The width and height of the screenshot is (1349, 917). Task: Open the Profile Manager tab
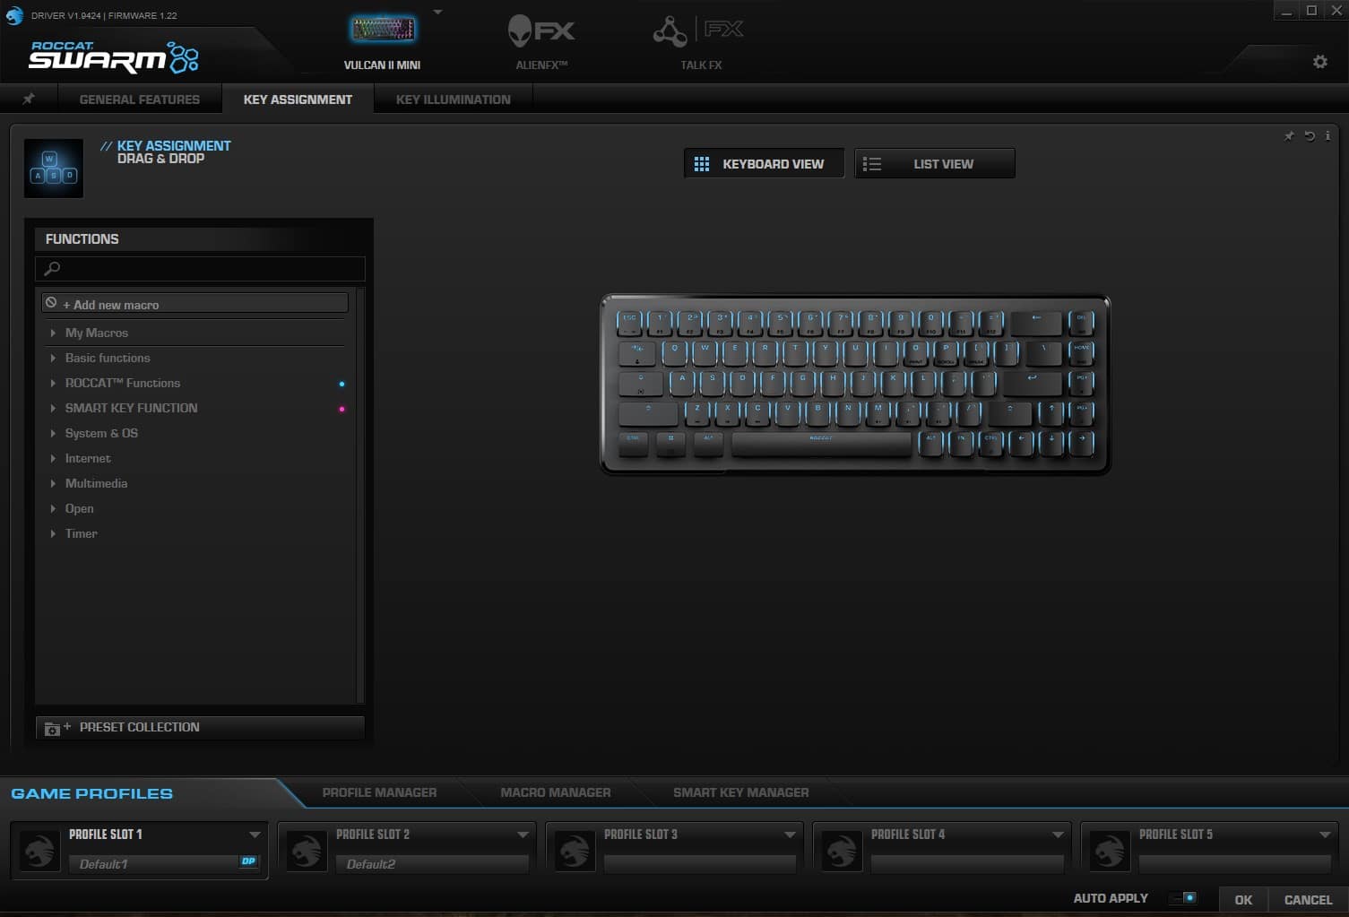click(x=379, y=792)
